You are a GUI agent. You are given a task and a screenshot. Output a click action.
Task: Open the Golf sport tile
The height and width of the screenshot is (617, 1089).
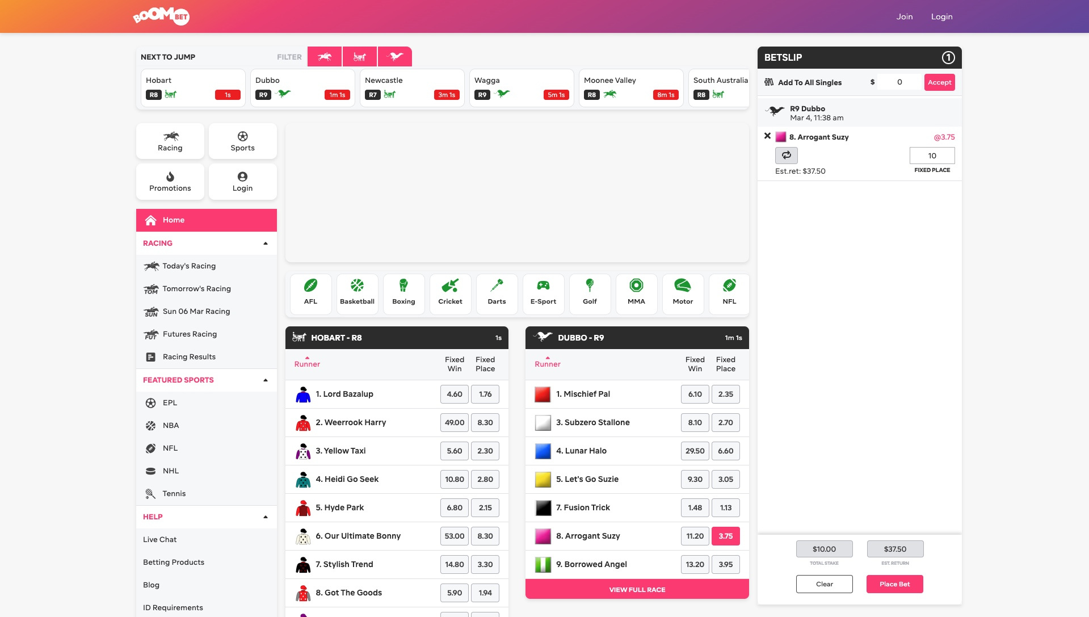point(590,293)
